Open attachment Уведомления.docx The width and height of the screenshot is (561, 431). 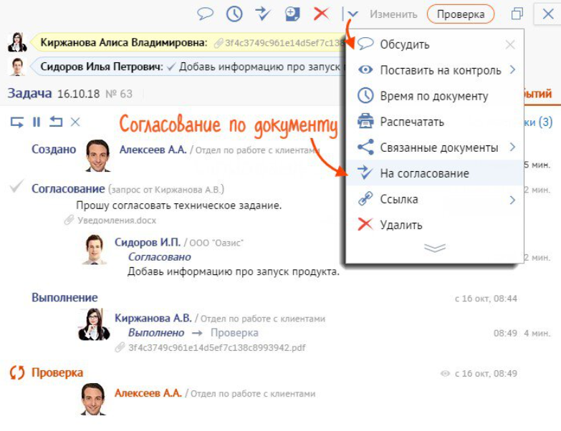117,221
